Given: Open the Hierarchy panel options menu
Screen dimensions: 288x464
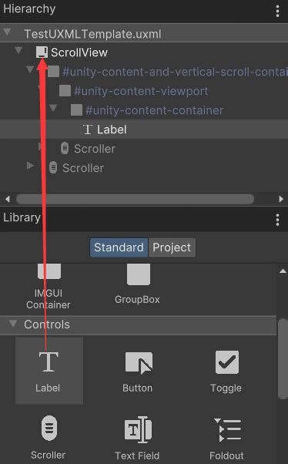Looking at the screenshot, I should [x=277, y=11].
